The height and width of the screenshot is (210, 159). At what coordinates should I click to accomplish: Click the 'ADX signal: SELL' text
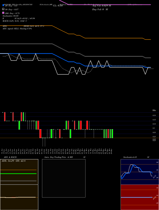click(11, 29)
